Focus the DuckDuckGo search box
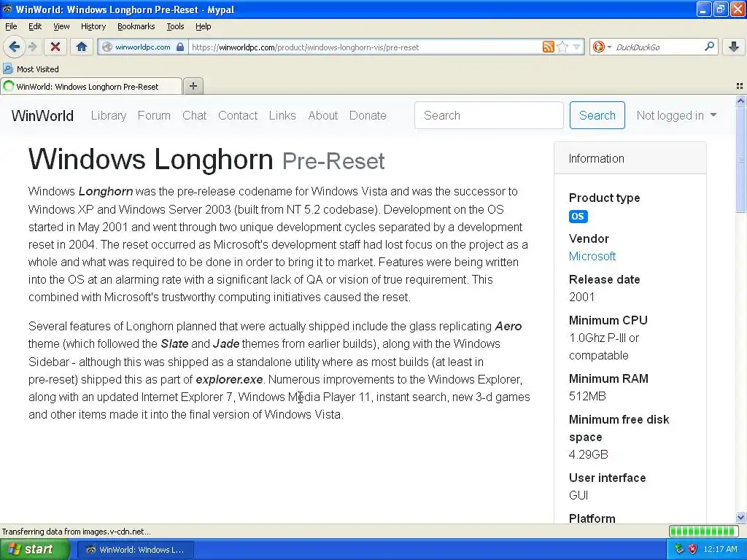Image resolution: width=747 pixels, height=560 pixels. point(659,47)
